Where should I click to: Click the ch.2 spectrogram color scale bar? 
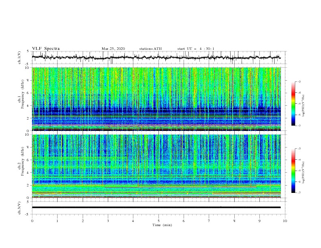293,171
